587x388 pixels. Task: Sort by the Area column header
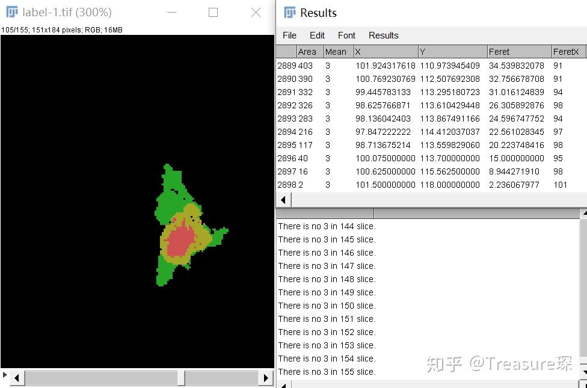tap(308, 51)
